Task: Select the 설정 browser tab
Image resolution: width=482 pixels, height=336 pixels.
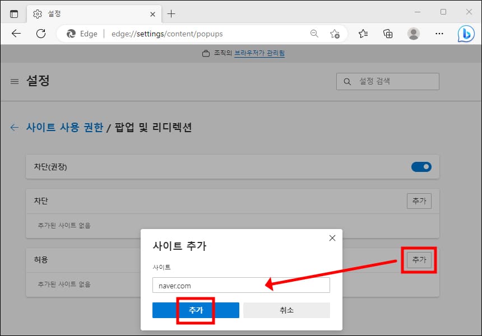Action: 78,13
